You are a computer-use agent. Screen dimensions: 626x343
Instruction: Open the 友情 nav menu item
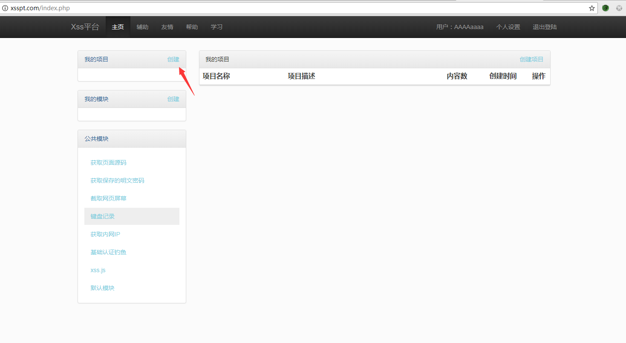167,27
